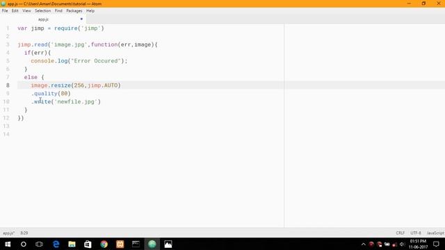Change CRLF line ending setting
Image resolution: width=445 pixels, height=250 pixels.
(400, 233)
